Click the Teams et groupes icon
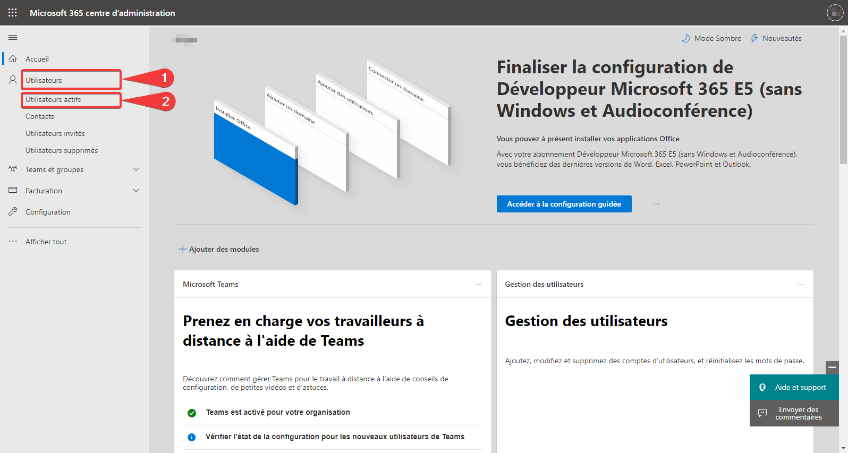Image resolution: width=848 pixels, height=453 pixels. coord(13,169)
